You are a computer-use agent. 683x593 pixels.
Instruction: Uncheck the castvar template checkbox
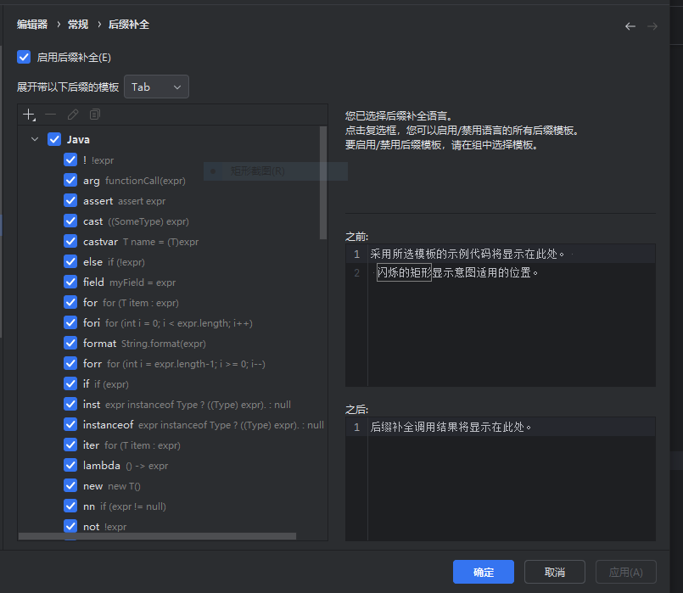click(x=70, y=241)
